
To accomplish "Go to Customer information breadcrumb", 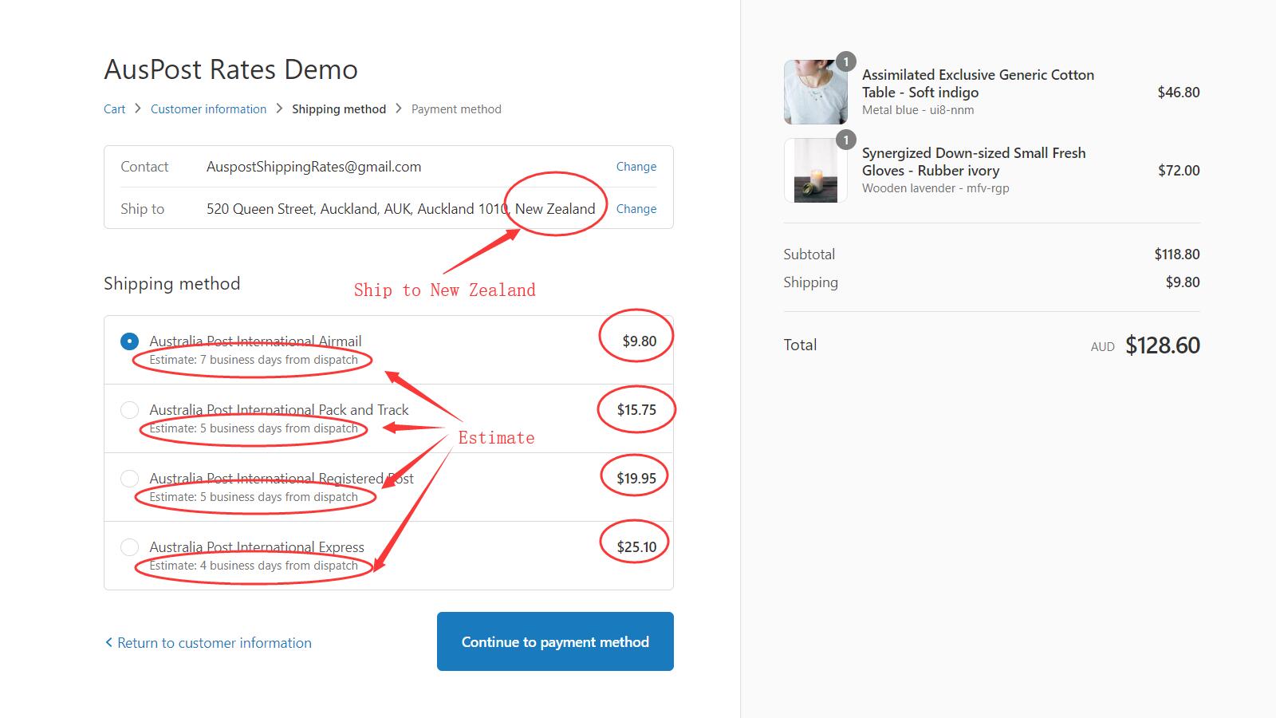I will tap(208, 109).
